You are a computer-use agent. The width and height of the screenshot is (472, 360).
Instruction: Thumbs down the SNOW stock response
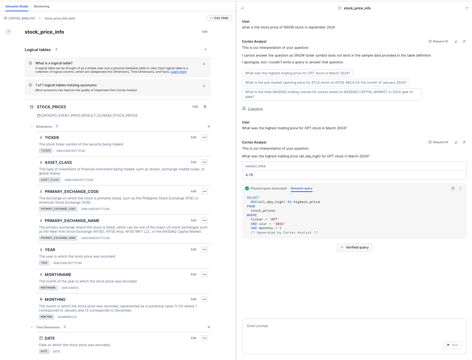tap(464, 41)
